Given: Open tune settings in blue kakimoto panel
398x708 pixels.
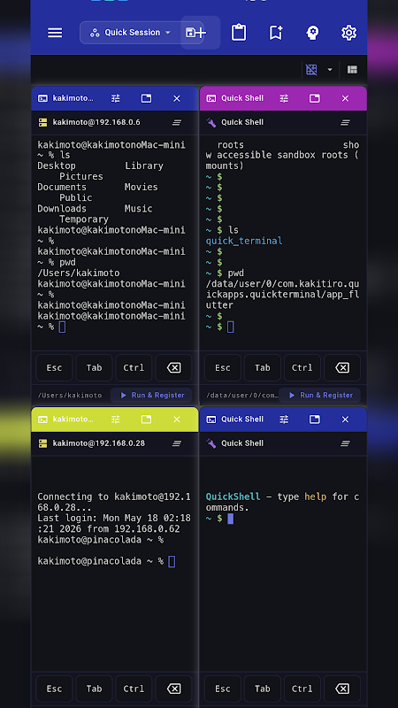Looking at the screenshot, I should pos(116,98).
